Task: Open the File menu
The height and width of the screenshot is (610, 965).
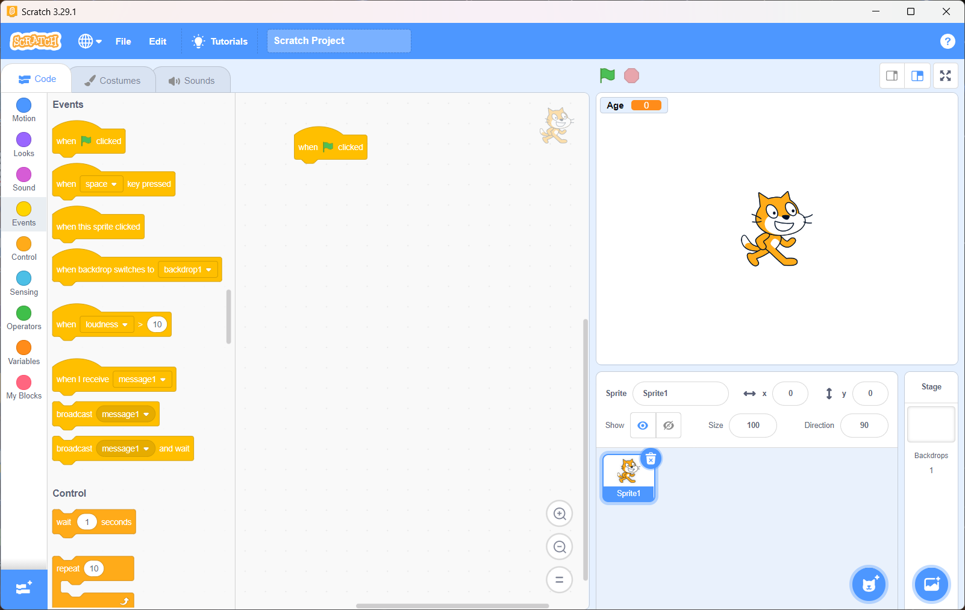Action: 123,41
